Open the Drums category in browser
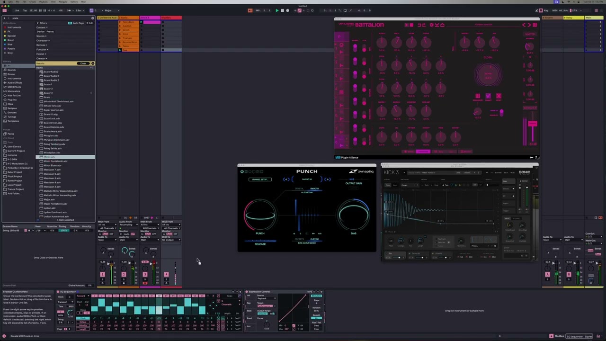The width and height of the screenshot is (606, 341). [11, 74]
